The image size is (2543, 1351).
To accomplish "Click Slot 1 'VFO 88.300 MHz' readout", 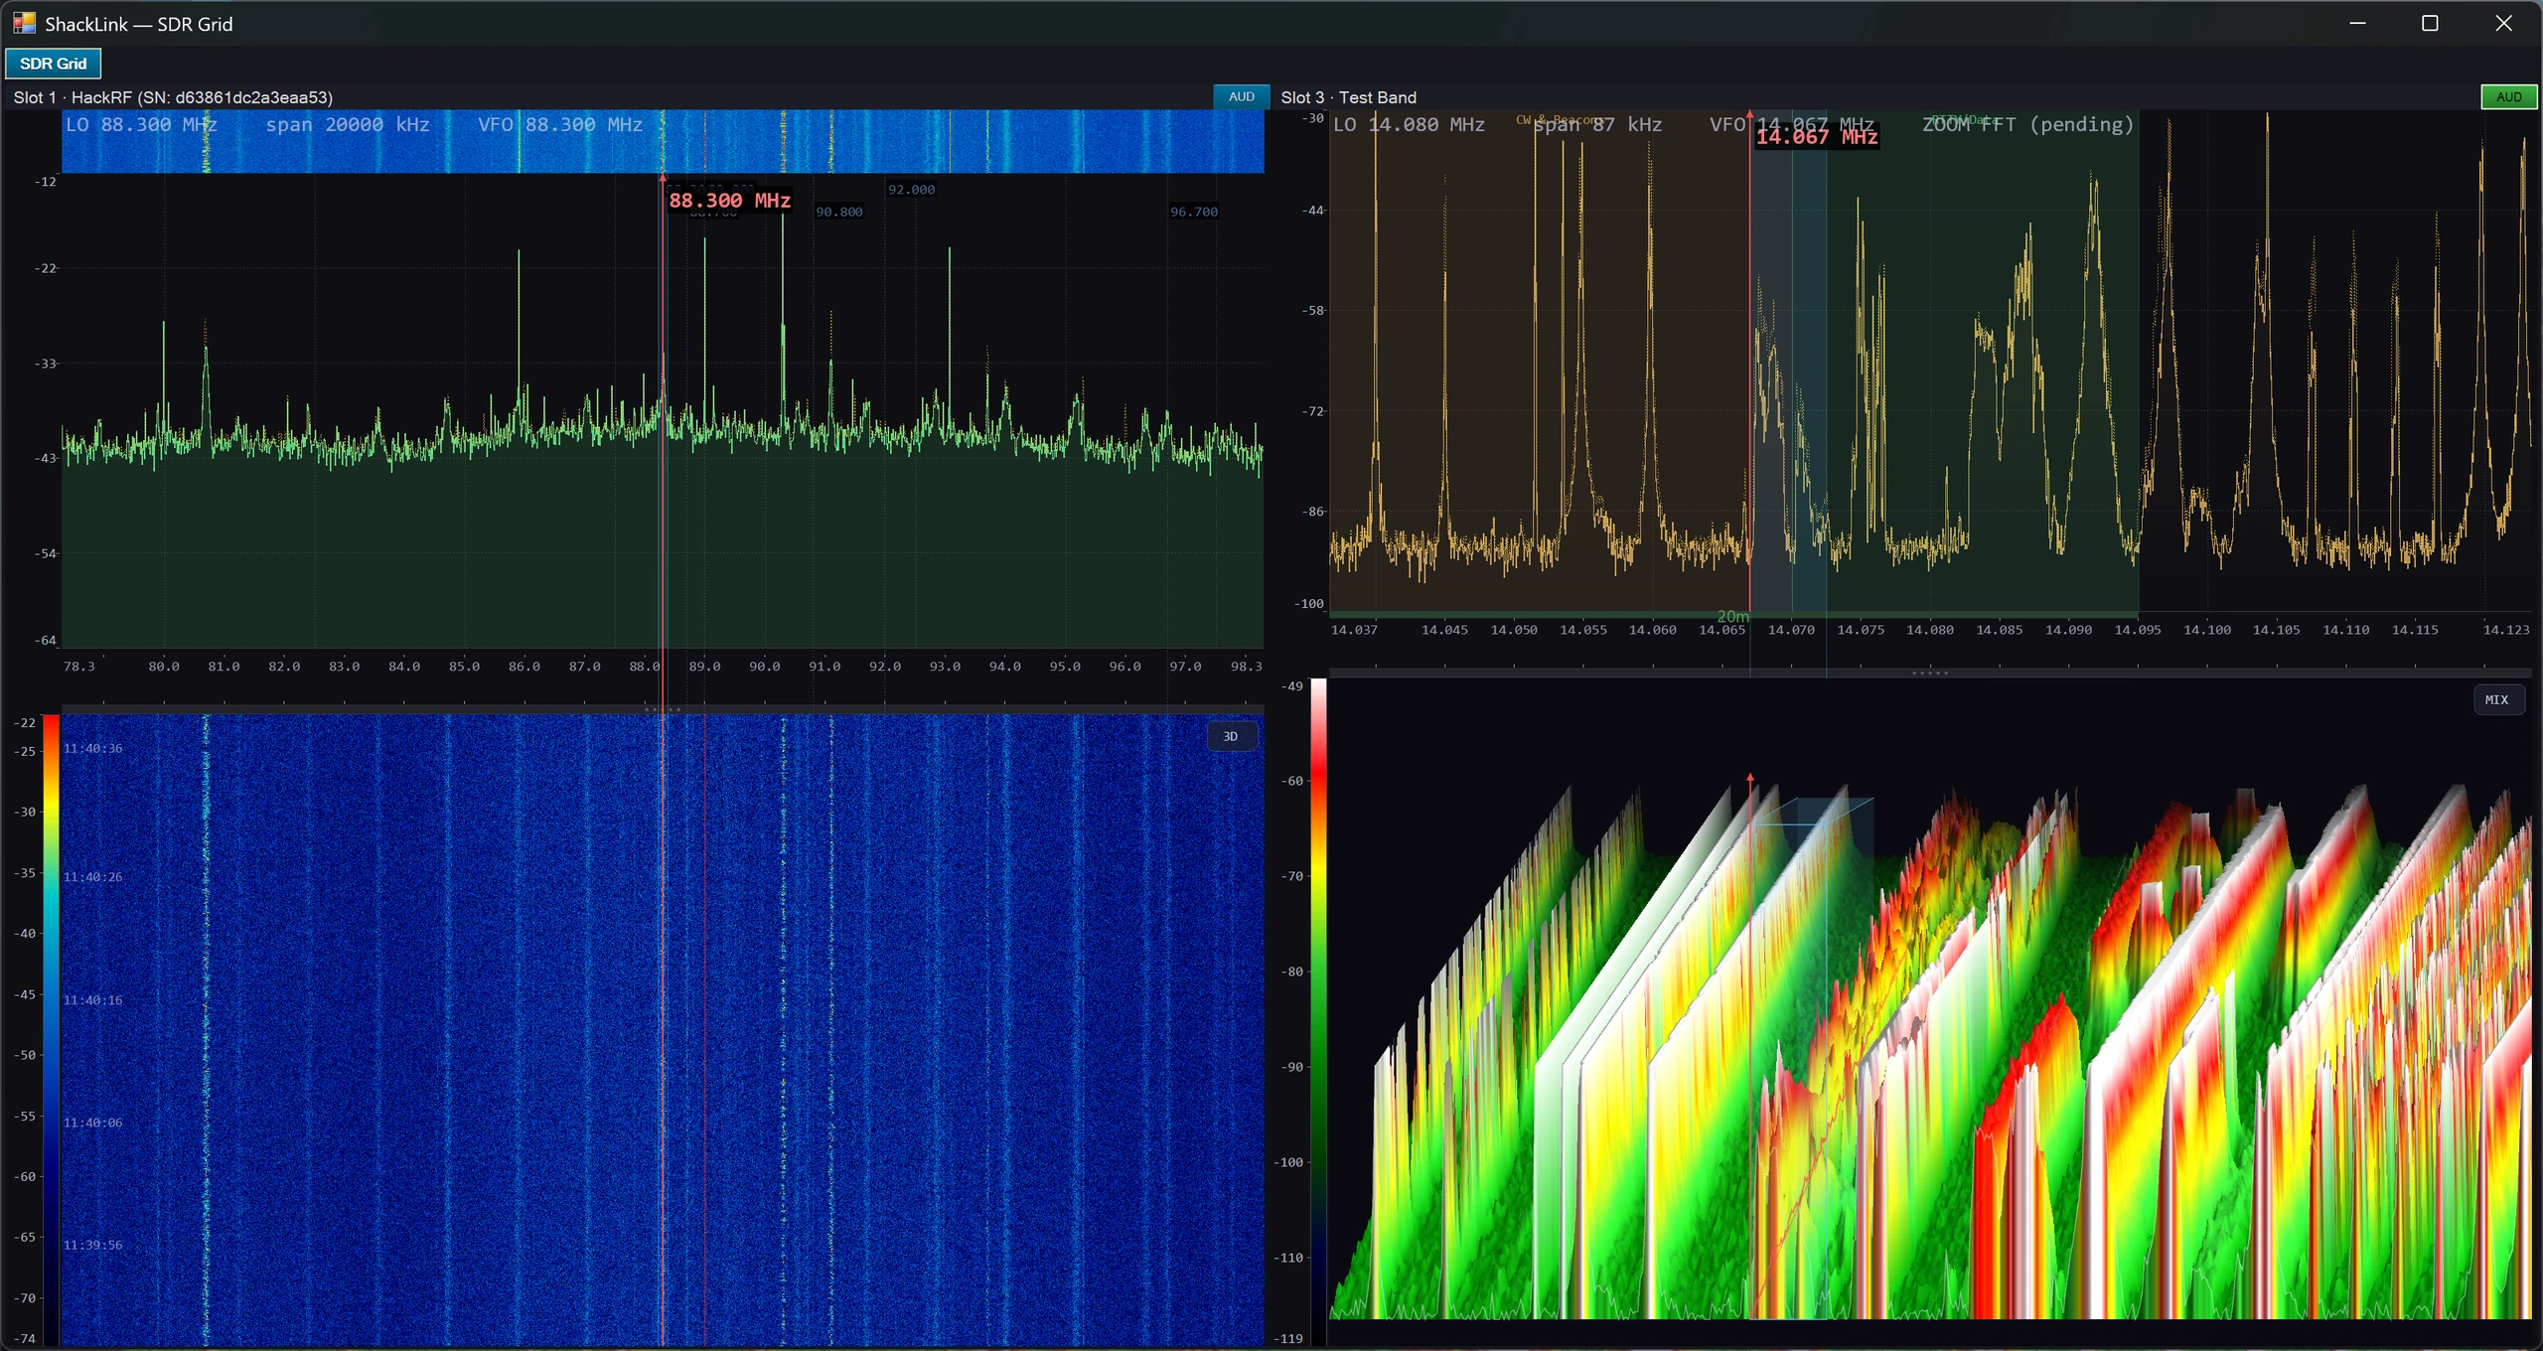I will click(559, 124).
